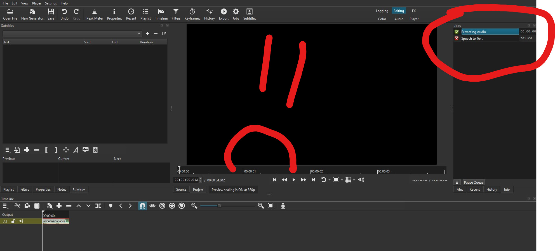Open the Keyframes panel from the toolbar
The image size is (555, 251).
point(192,14)
